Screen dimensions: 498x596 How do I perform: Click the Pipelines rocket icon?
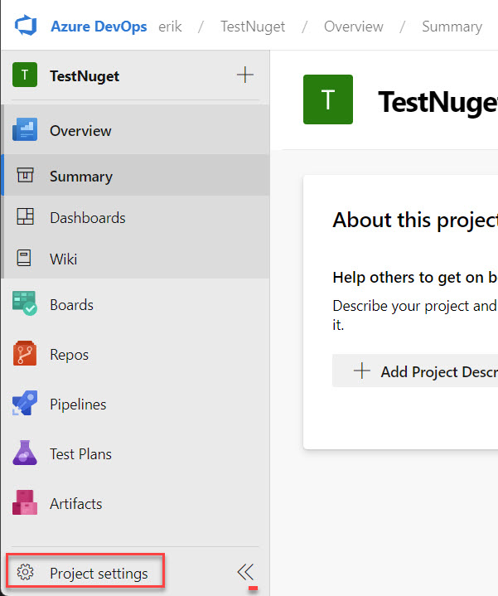tap(25, 403)
